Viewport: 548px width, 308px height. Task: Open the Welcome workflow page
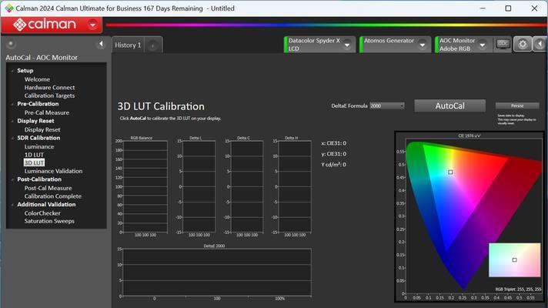click(37, 79)
